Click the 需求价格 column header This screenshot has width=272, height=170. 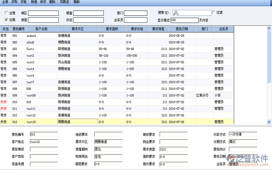click(x=137, y=29)
